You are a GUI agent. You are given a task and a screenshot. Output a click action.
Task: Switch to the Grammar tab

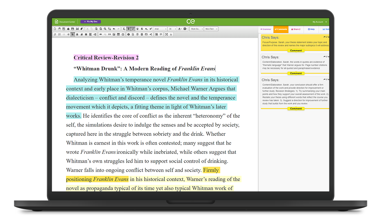pyautogui.click(x=266, y=29)
